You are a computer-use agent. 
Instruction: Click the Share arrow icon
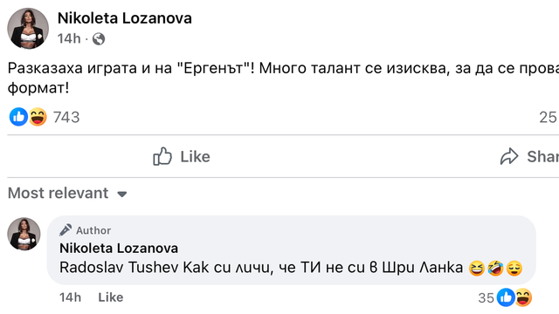pyautogui.click(x=509, y=156)
